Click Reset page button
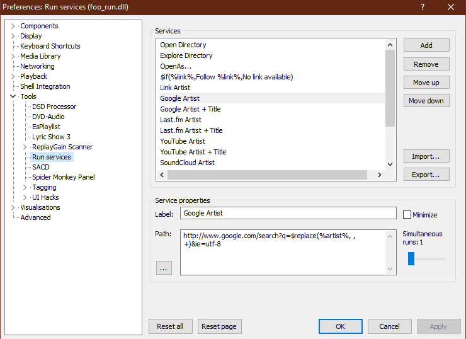Screen dimensions: 466x339 (x=220, y=326)
